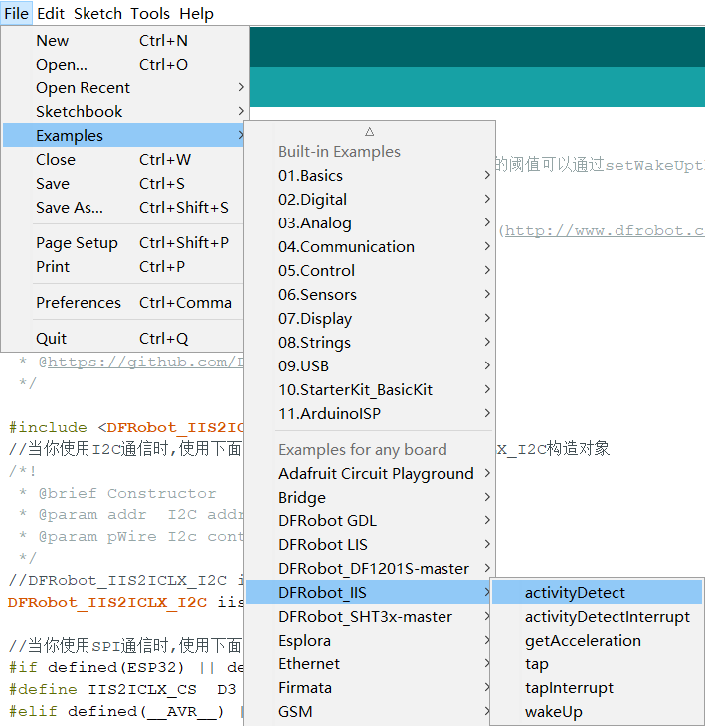Choose New from the File menu
The width and height of the screenshot is (705, 726).
[123, 41]
